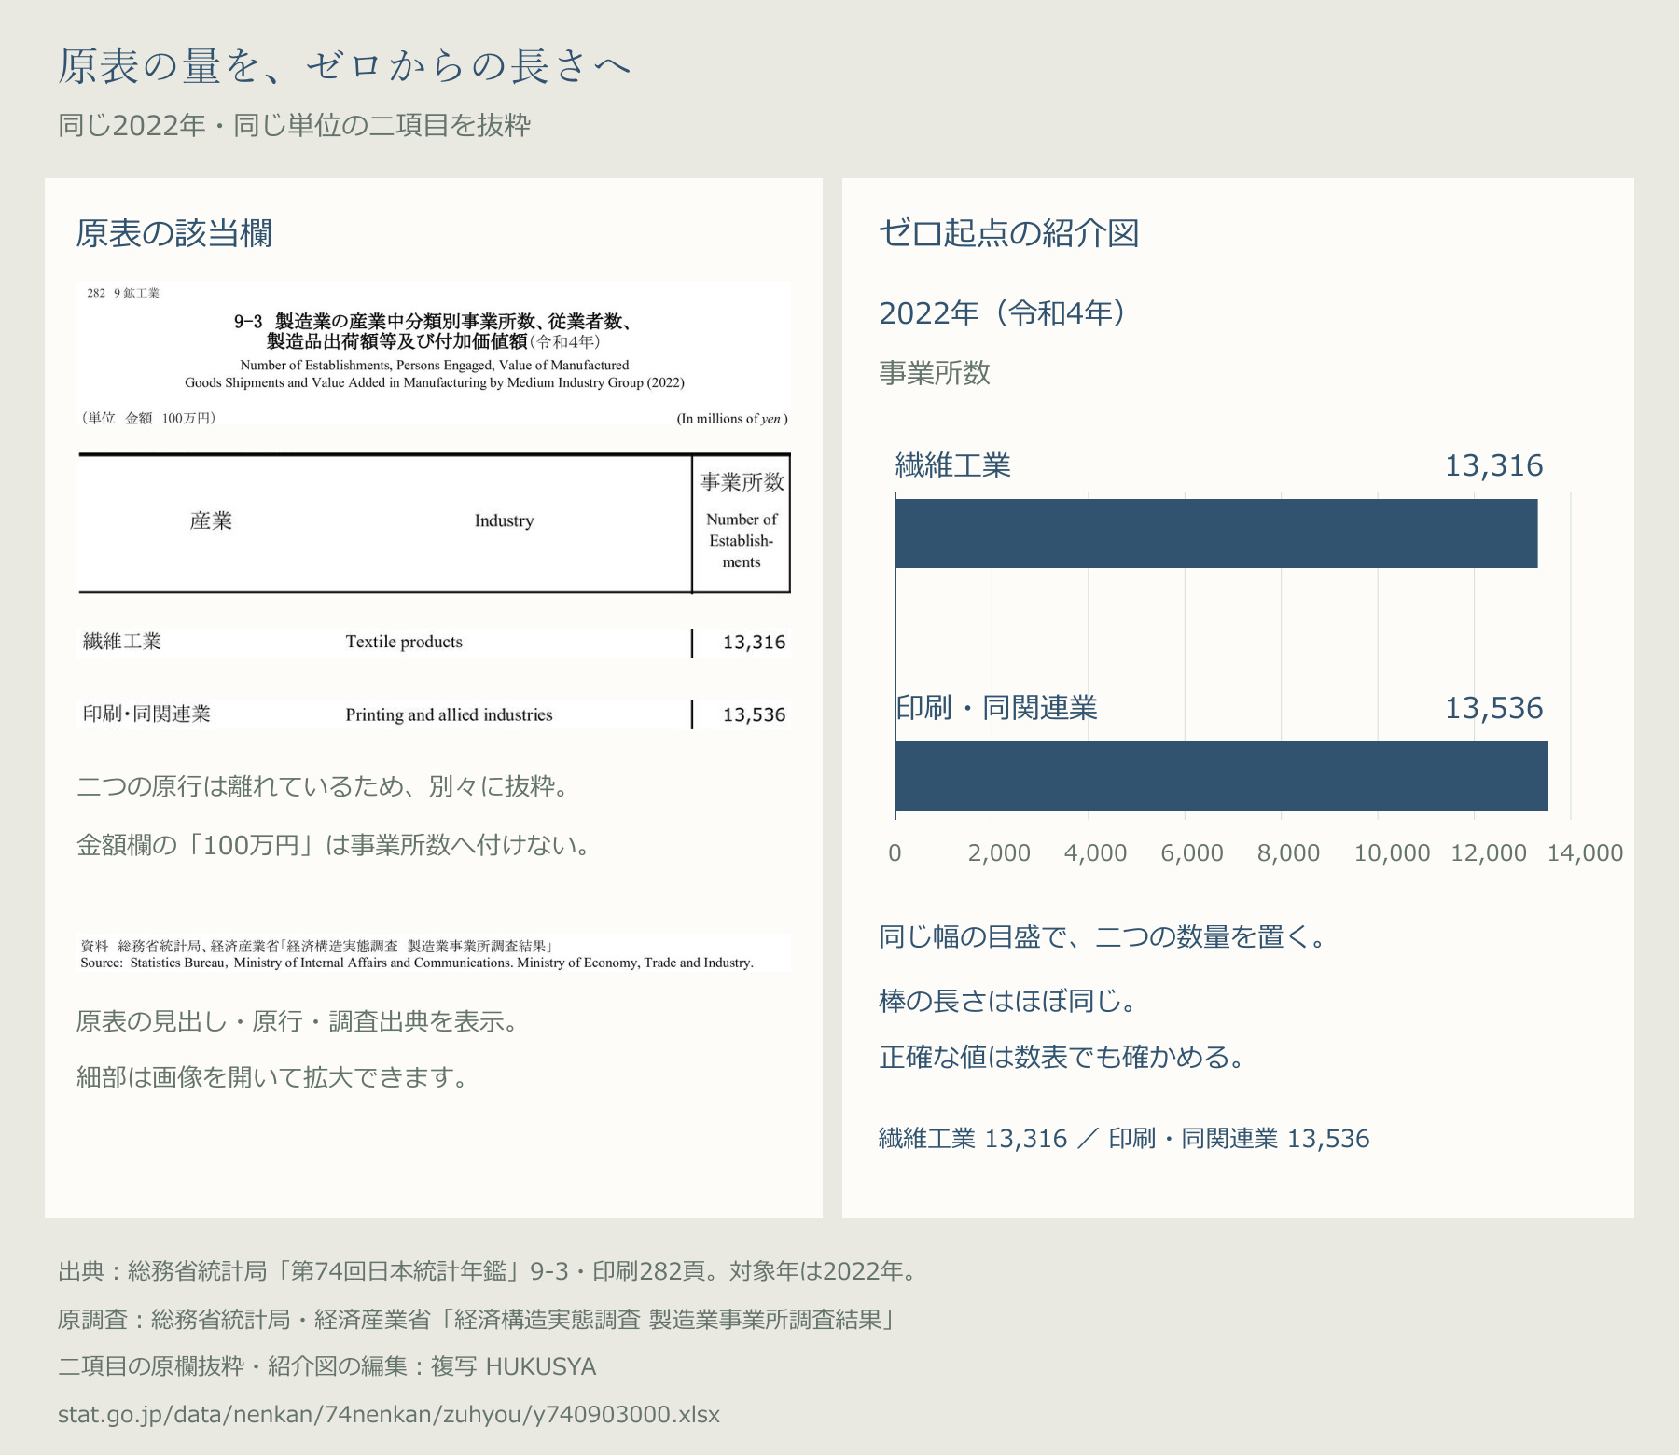Screen dimensions: 1679x1455
Task: Click the Textile products row label
Action: point(404,642)
